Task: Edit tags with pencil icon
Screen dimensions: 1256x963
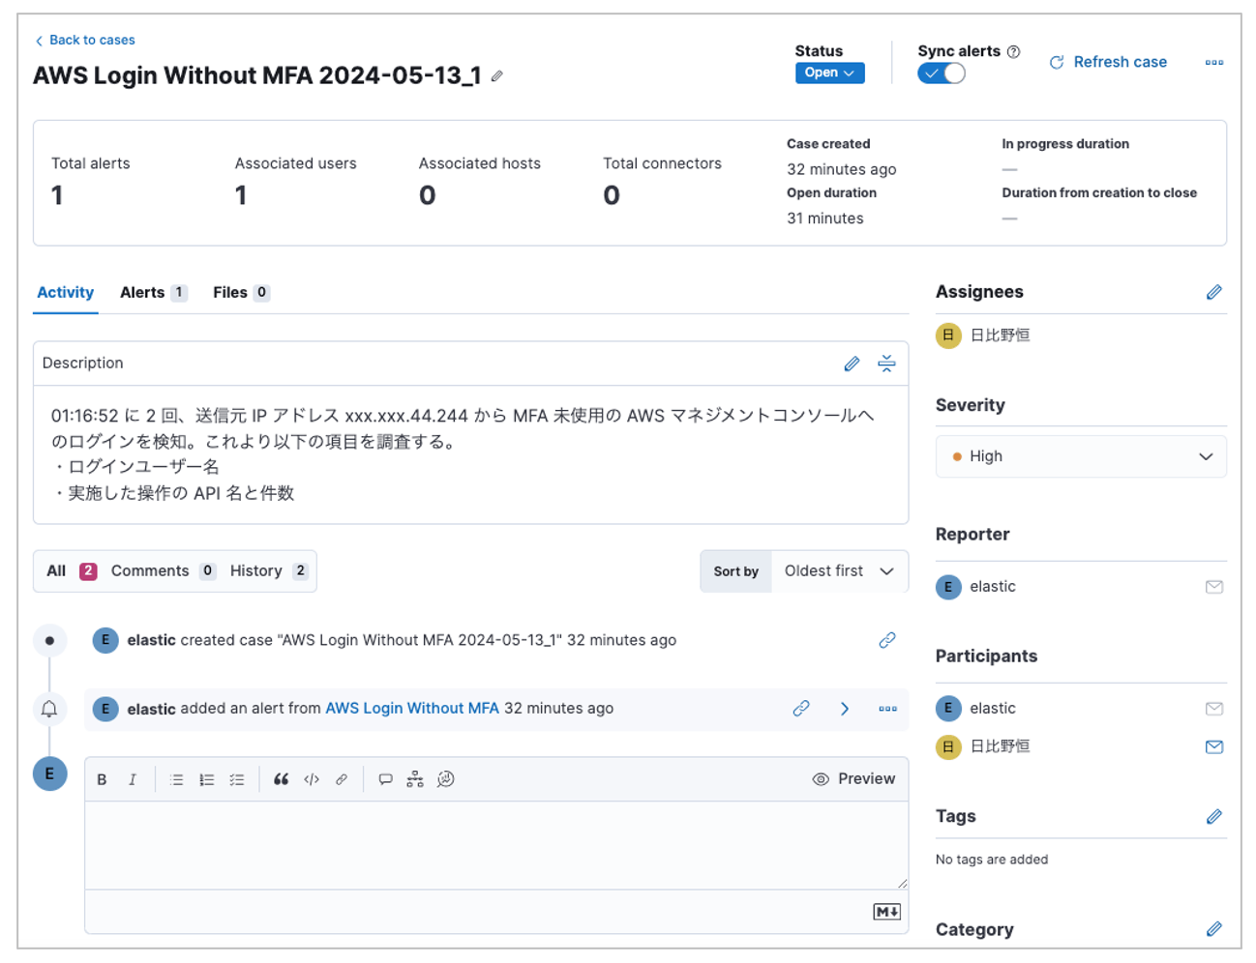Action: pyautogui.click(x=1214, y=817)
